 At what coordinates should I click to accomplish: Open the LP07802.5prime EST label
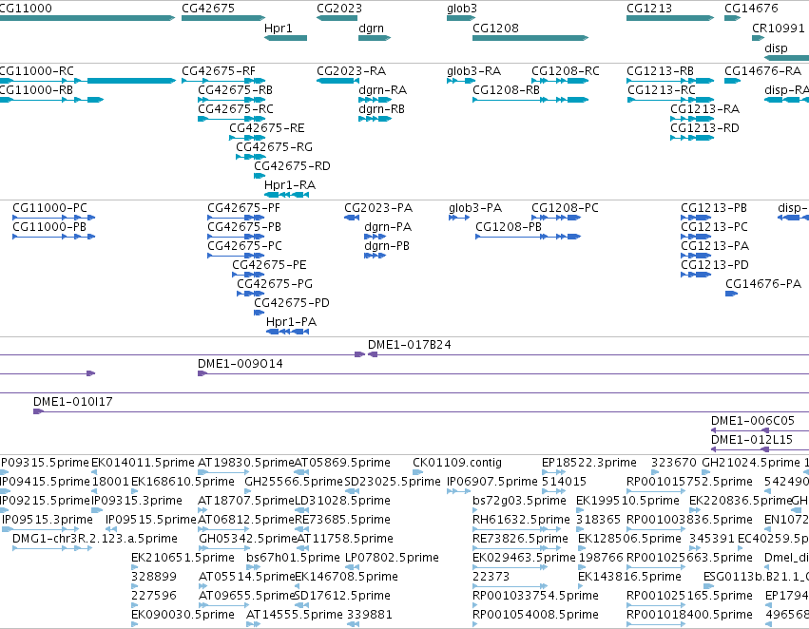(392, 558)
